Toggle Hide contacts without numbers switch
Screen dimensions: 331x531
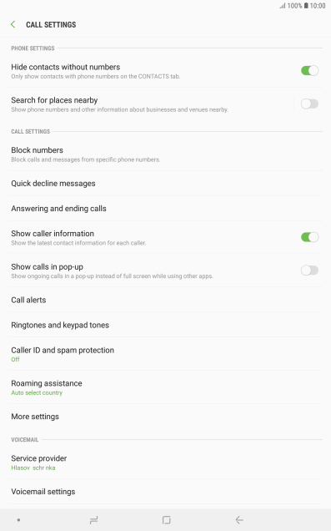coord(309,70)
